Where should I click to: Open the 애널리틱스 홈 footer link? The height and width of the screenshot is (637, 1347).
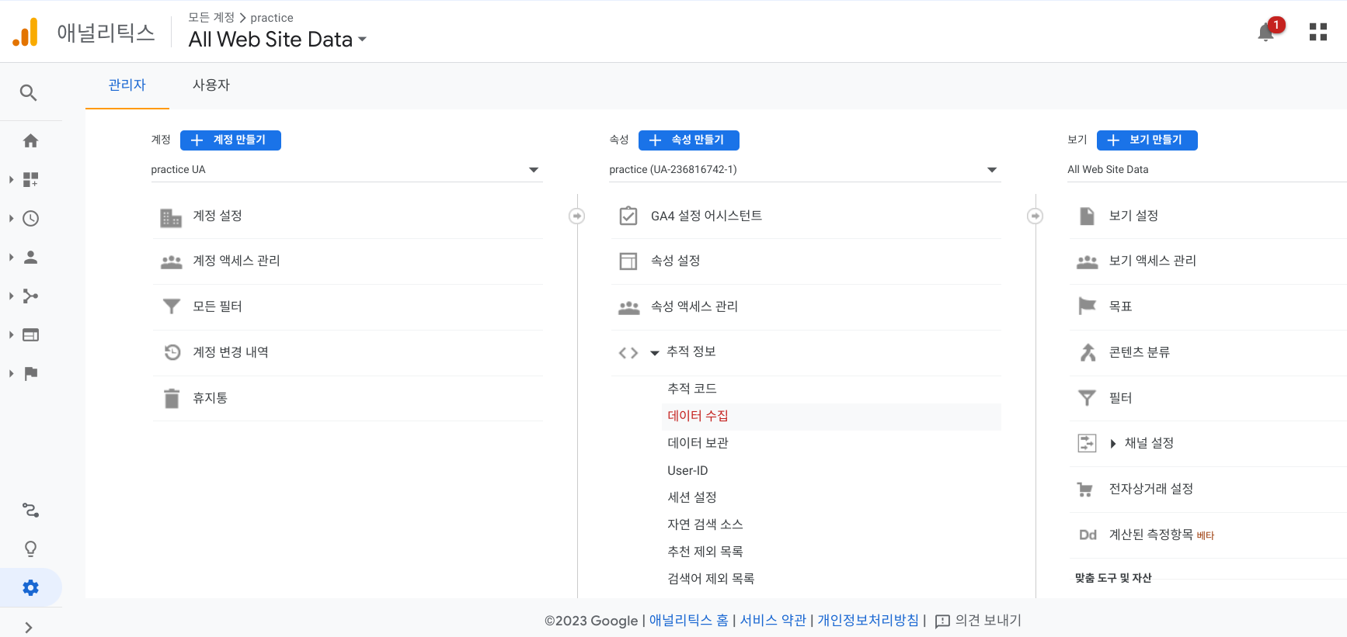689,620
